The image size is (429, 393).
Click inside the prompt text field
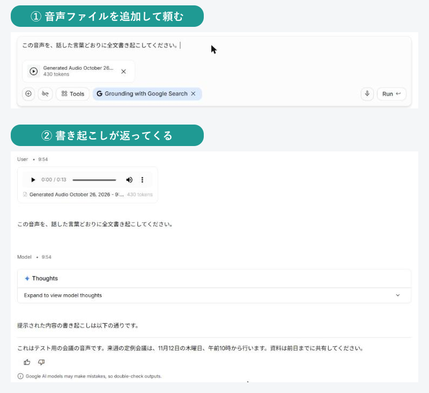214,46
